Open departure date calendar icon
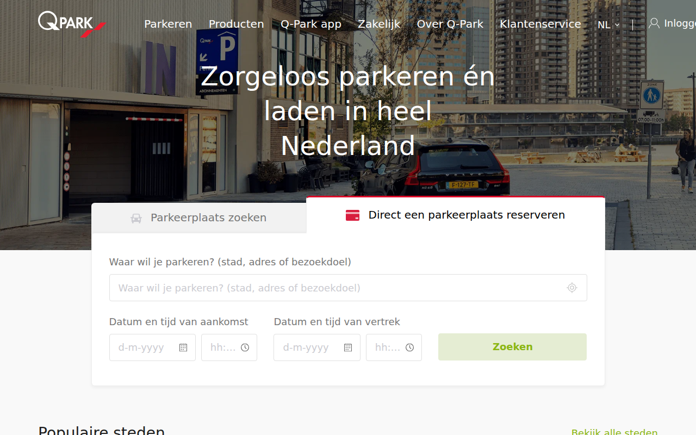696x435 pixels. tap(348, 347)
